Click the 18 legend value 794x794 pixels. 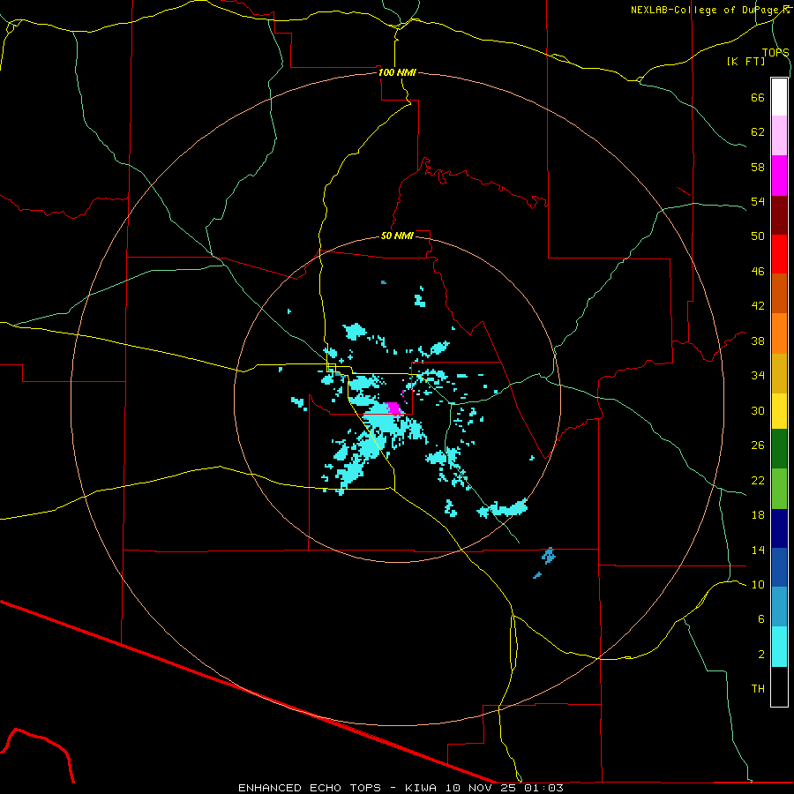(x=758, y=514)
